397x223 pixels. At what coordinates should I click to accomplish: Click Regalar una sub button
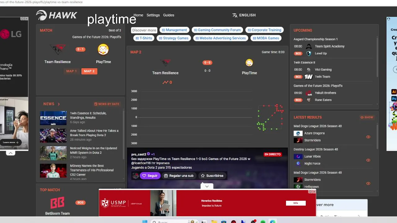[x=179, y=176]
